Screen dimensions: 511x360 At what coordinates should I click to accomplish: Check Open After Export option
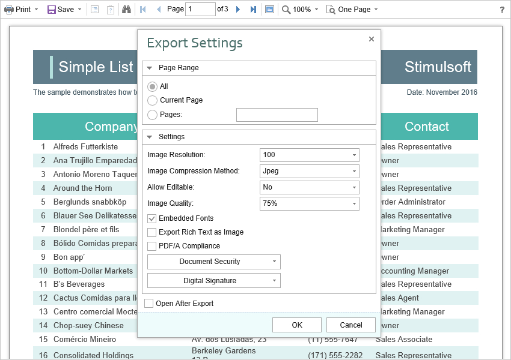(149, 304)
